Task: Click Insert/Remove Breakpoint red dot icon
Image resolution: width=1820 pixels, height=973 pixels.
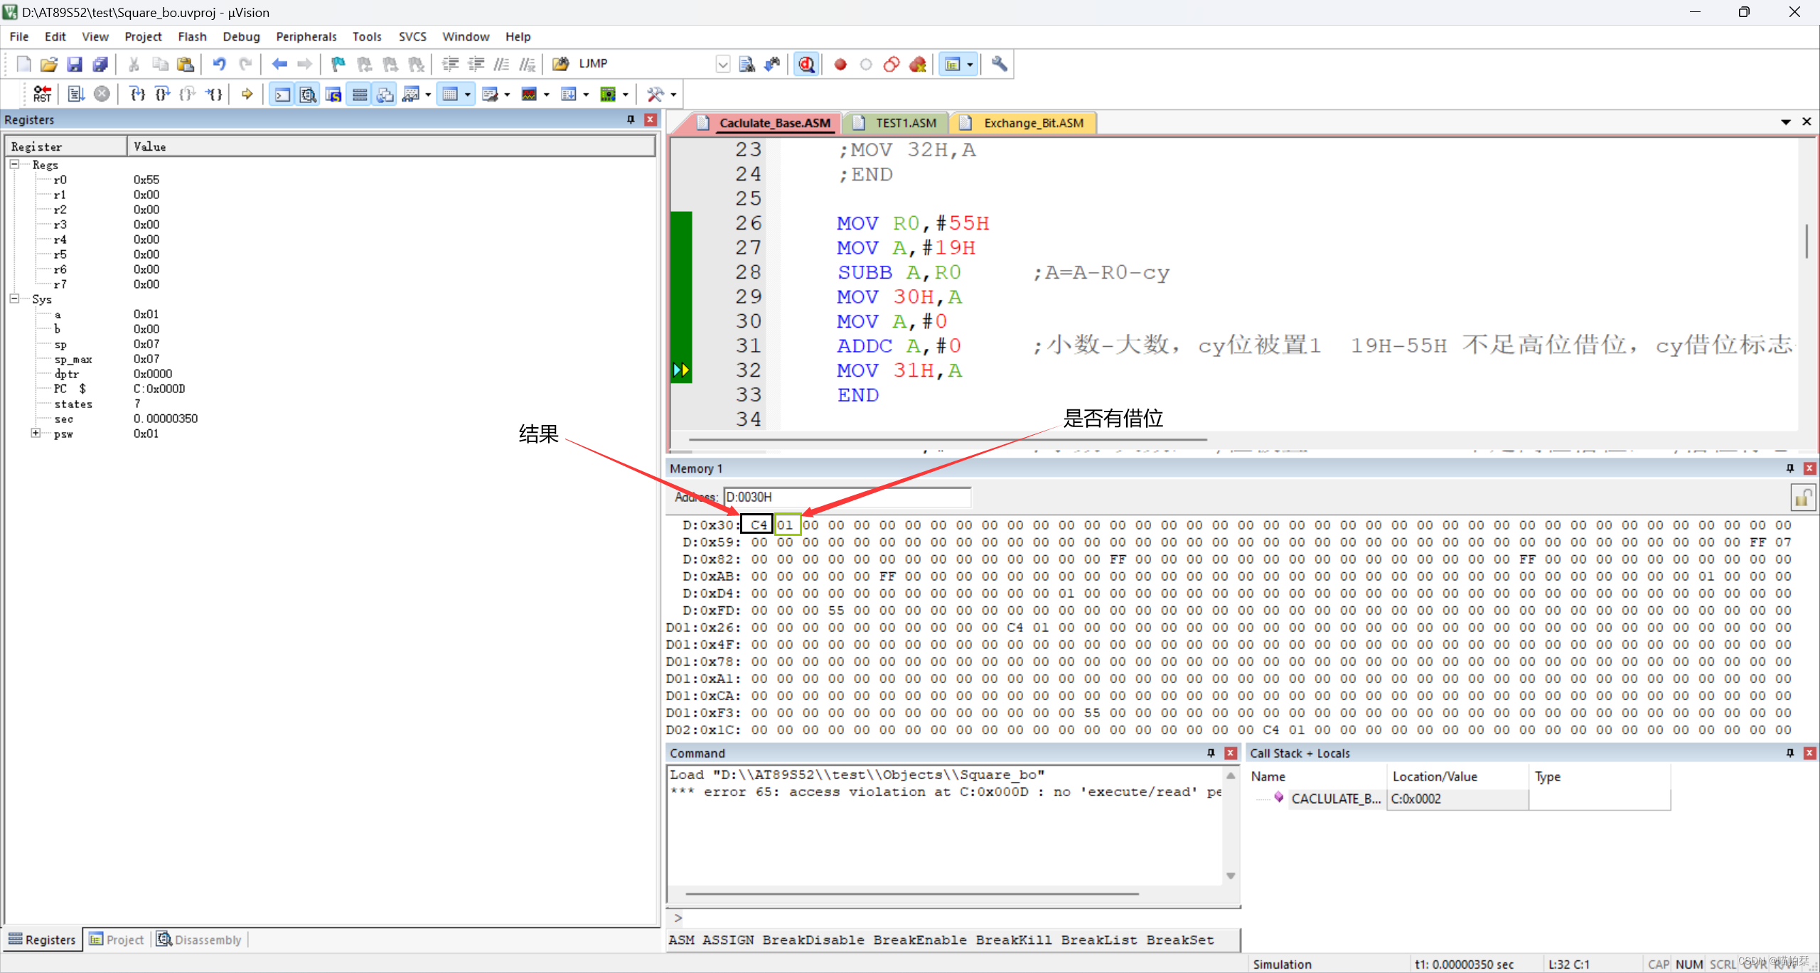Action: tap(840, 64)
